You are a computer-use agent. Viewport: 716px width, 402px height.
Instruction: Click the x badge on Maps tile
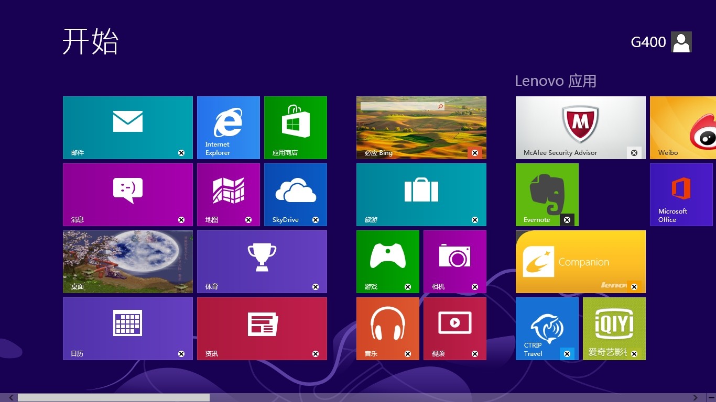pos(248,220)
